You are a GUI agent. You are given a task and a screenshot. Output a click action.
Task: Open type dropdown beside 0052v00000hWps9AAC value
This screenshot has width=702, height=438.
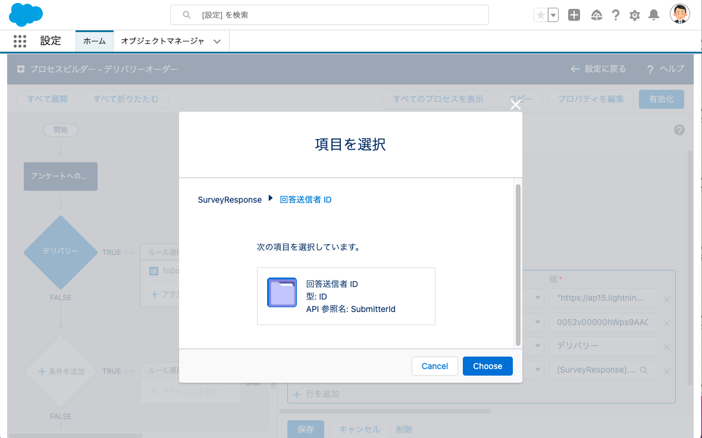coord(537,322)
